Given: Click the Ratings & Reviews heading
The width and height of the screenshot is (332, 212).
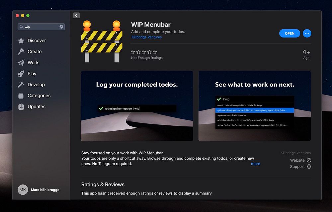Looking at the screenshot, I should 103,184.
